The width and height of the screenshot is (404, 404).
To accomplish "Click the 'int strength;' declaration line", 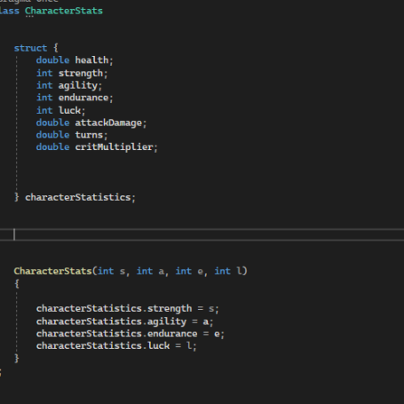I will (x=72, y=73).
